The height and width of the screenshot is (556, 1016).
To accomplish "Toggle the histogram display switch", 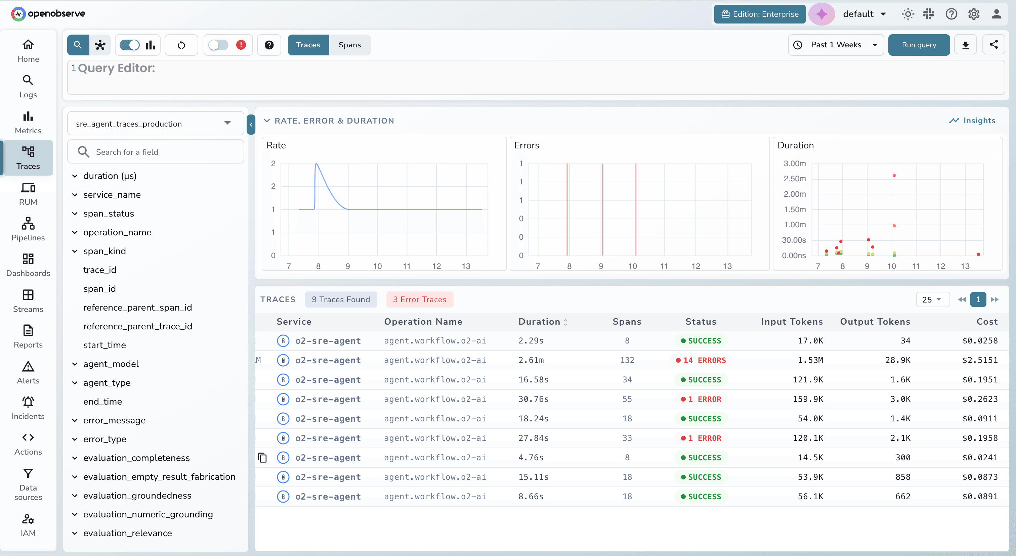I will pos(129,45).
